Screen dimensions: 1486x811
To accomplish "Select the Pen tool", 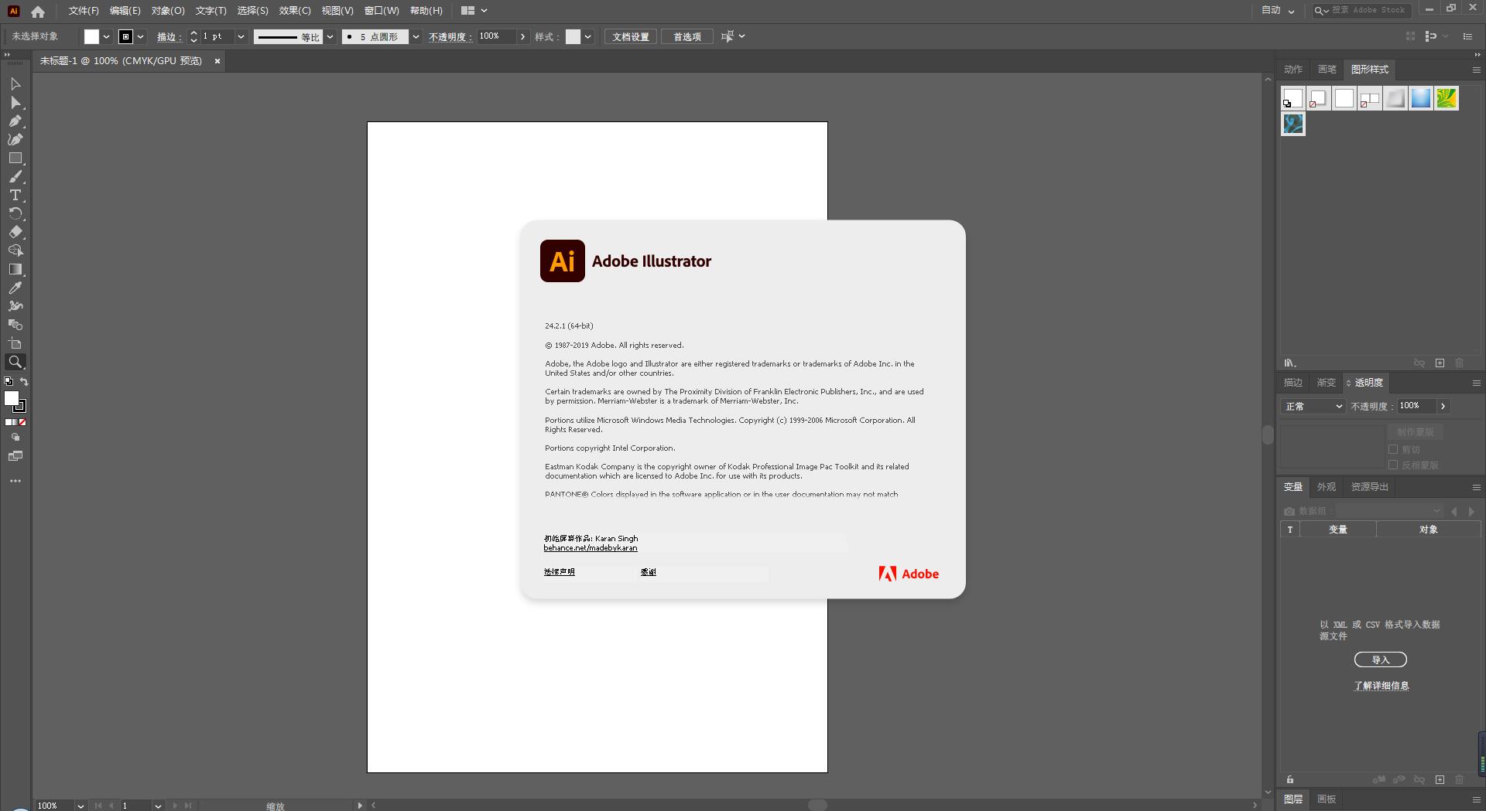I will [x=15, y=121].
